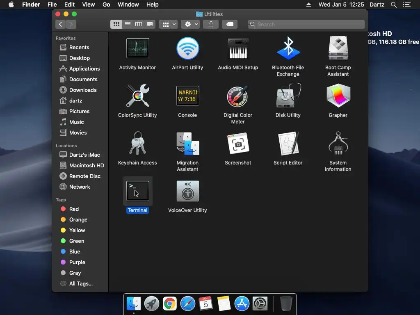Switch to list view in the toolbar

128,24
